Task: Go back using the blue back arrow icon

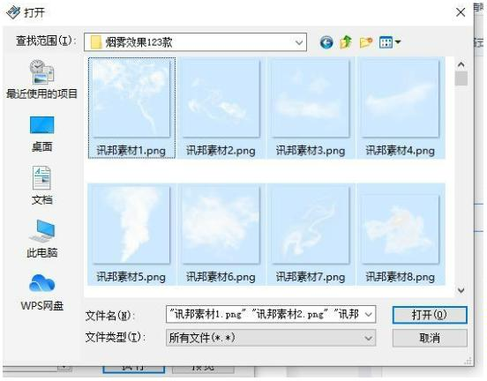Action: point(326,42)
